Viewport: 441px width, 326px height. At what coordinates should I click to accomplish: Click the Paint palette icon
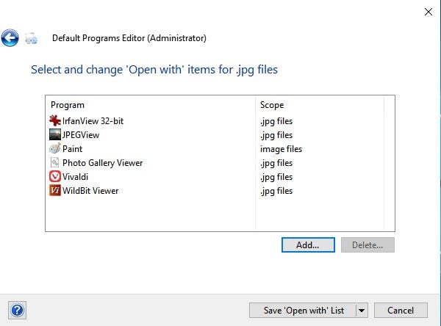pos(55,148)
